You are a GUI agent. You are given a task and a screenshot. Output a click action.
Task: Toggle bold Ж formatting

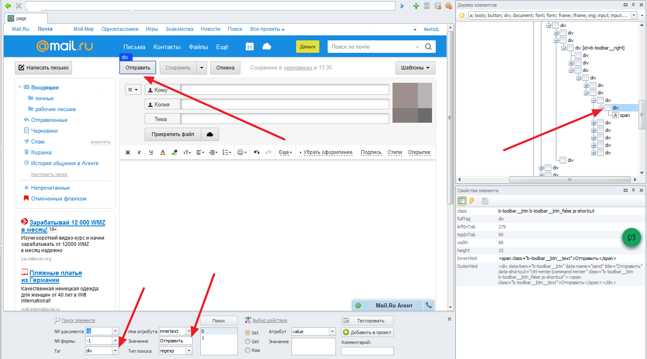click(x=128, y=152)
